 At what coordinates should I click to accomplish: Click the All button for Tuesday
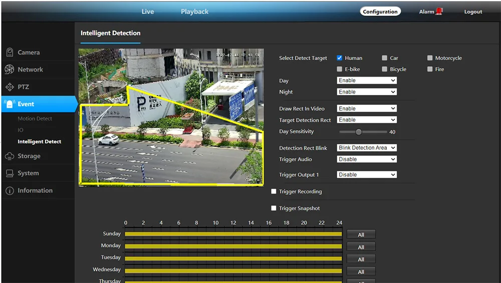361,259
